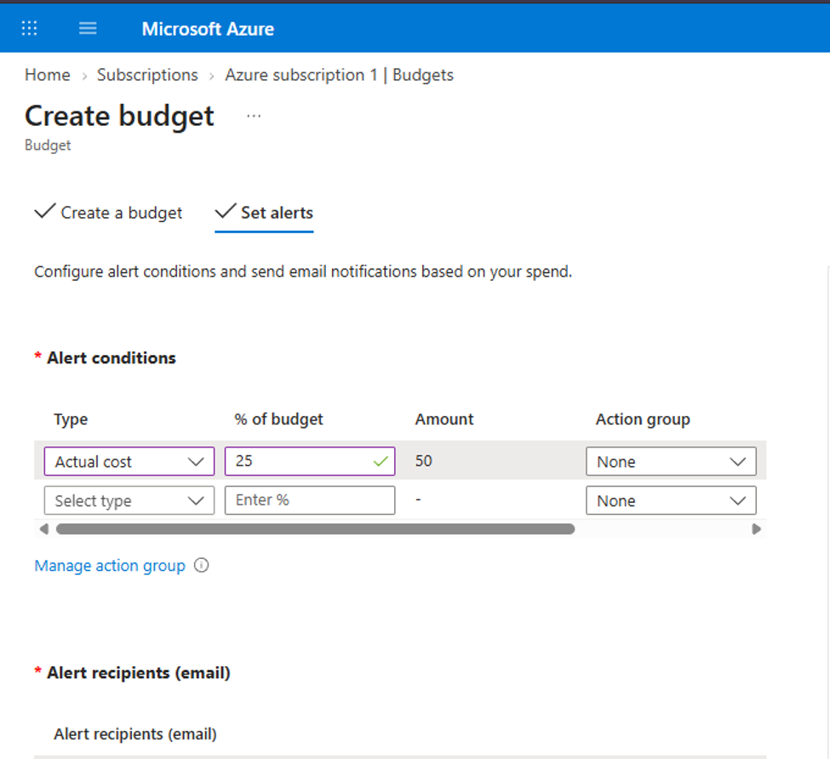
Task: Click the Microsoft Azure title
Action: [208, 29]
